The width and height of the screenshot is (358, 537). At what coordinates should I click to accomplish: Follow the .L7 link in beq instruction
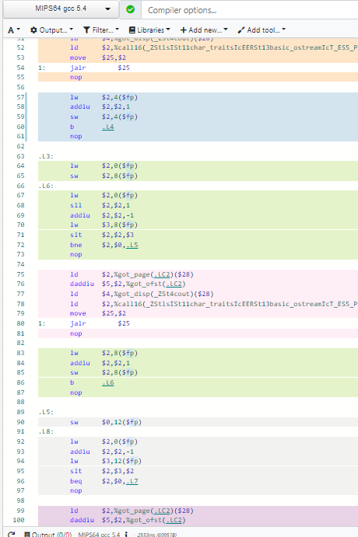pos(132,482)
